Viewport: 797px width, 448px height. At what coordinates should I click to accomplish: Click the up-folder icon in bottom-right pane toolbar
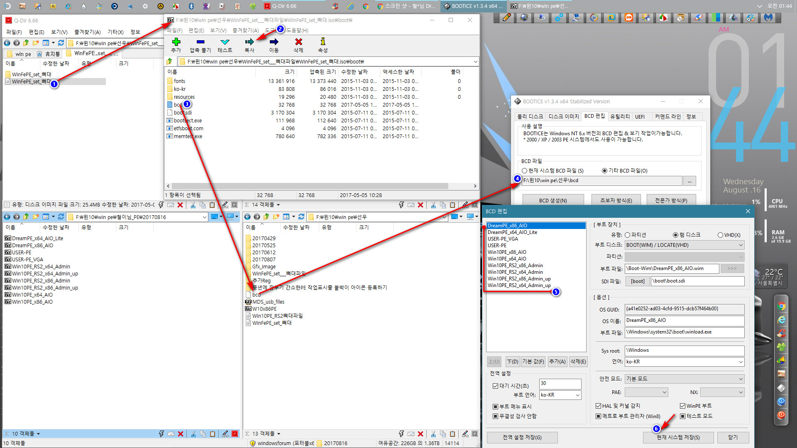(x=266, y=217)
